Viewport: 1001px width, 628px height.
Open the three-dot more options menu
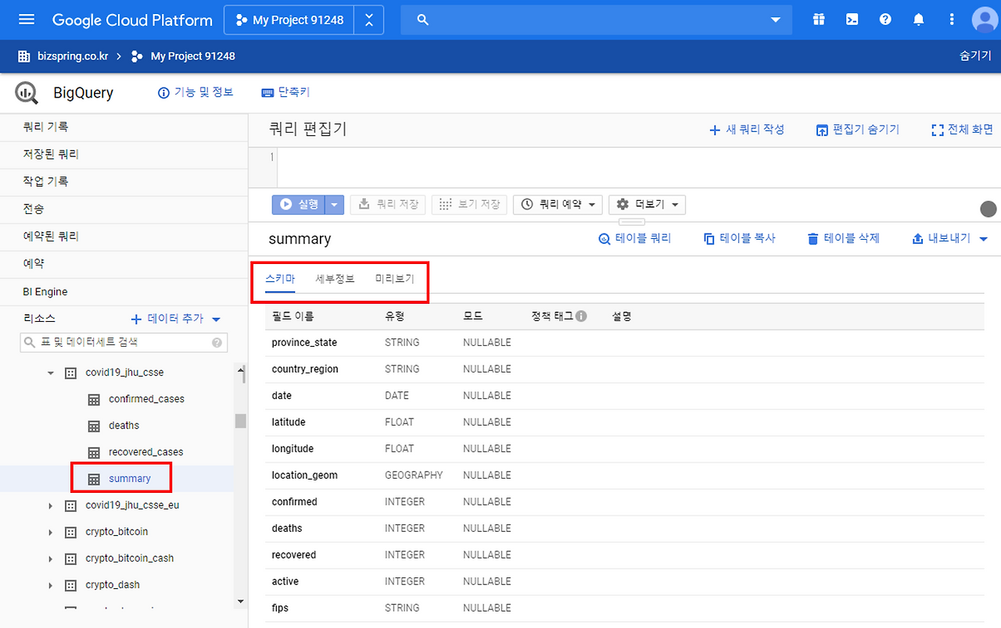951,20
